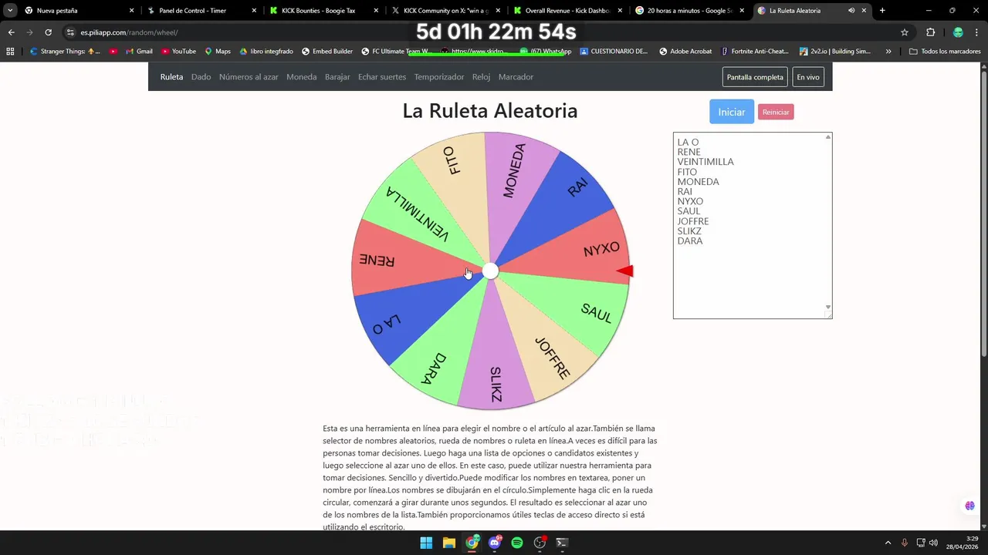Open OBS Studio from the taskbar
Screen dimensions: 988x555
pyautogui.click(x=540, y=543)
